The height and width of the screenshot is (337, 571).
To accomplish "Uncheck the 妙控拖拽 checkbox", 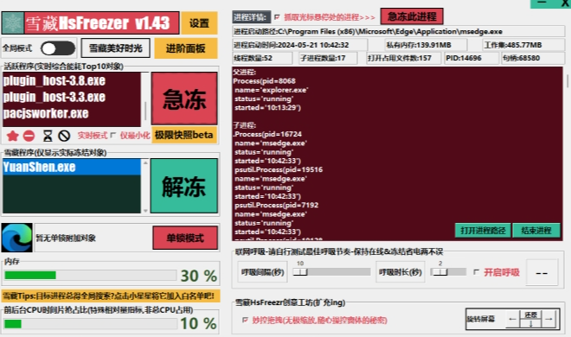I will click(245, 320).
